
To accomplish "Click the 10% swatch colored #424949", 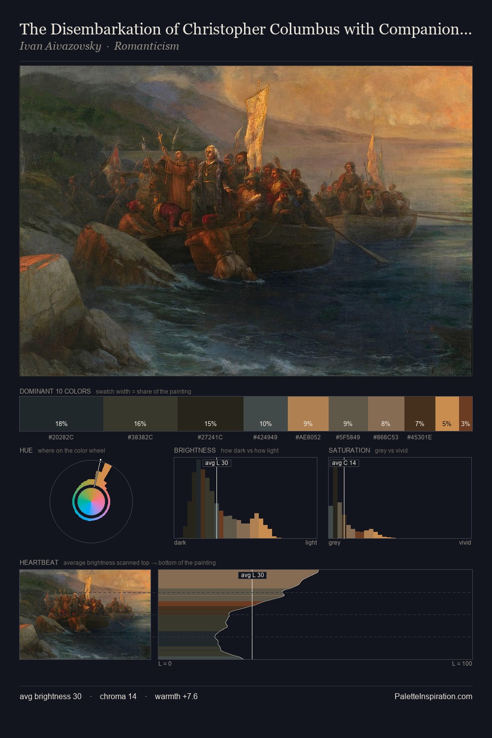I will (x=266, y=414).
